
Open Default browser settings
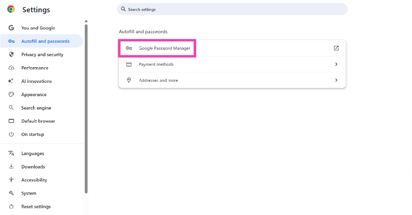click(x=42, y=121)
